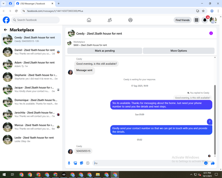Open the Profile/Groups circle icon in the top navigation
This screenshot has width=222, height=178.
point(131,20)
